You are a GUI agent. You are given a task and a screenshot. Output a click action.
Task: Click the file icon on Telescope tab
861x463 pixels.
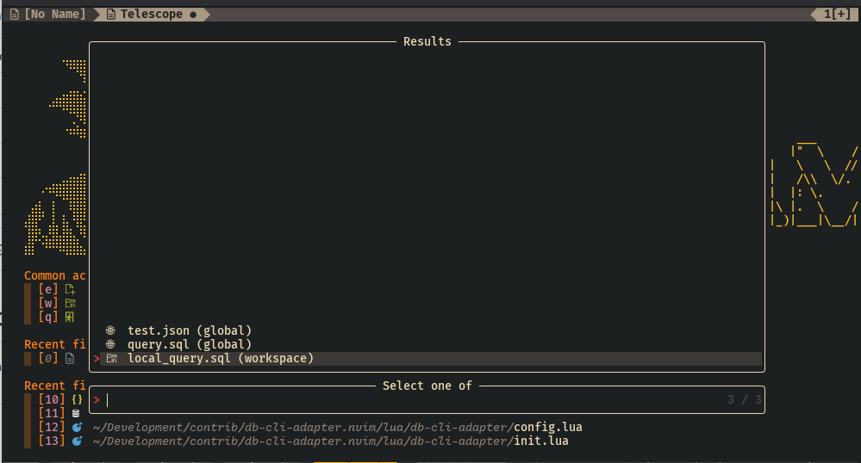pos(111,15)
